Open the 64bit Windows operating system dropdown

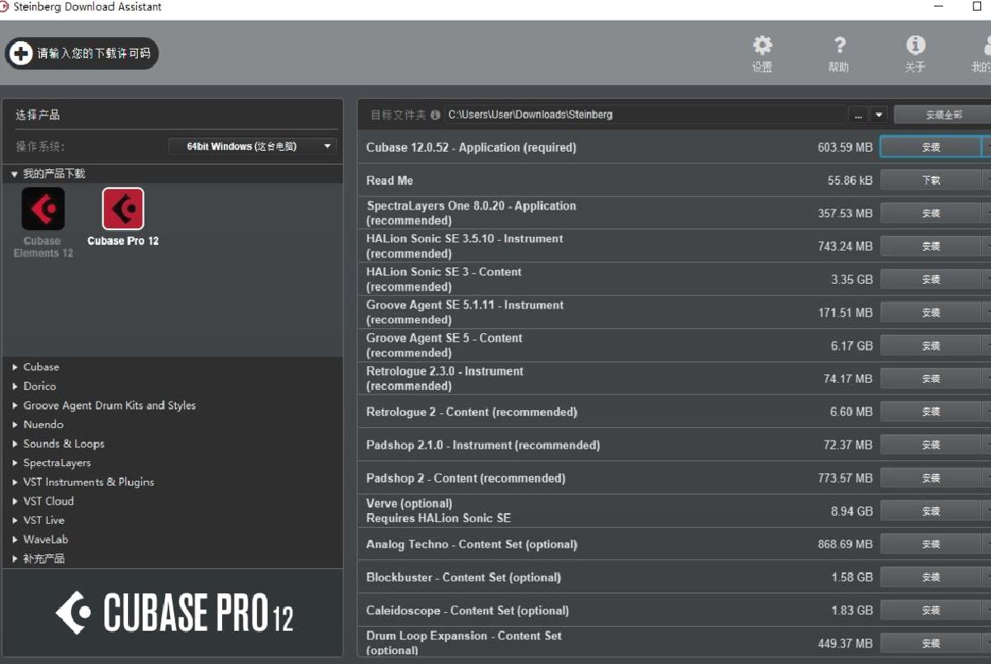pyautogui.click(x=253, y=147)
